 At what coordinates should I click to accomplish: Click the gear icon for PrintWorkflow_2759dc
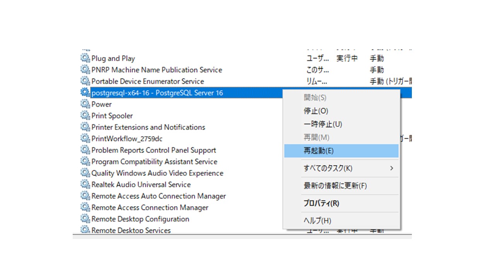pyautogui.click(x=85, y=139)
